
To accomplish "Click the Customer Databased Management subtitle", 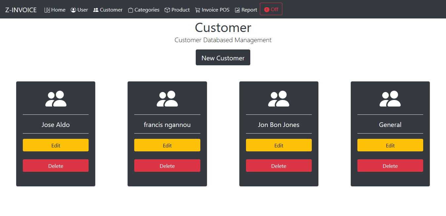I will tap(223, 40).
